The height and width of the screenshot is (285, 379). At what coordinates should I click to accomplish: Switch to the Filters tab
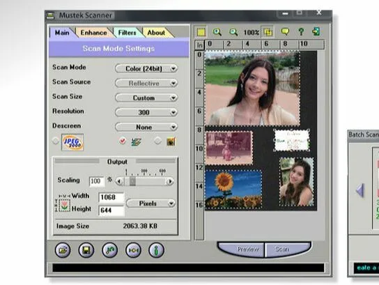coord(127,33)
